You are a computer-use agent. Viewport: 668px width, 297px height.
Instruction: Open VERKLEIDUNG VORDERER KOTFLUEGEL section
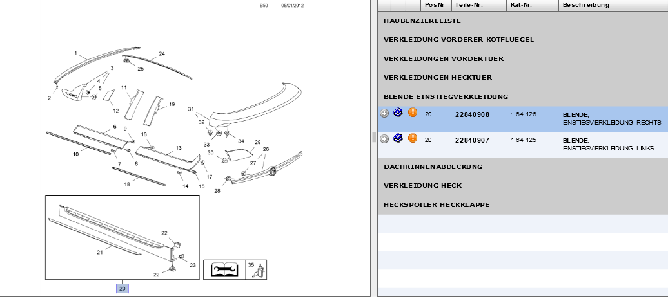click(458, 40)
